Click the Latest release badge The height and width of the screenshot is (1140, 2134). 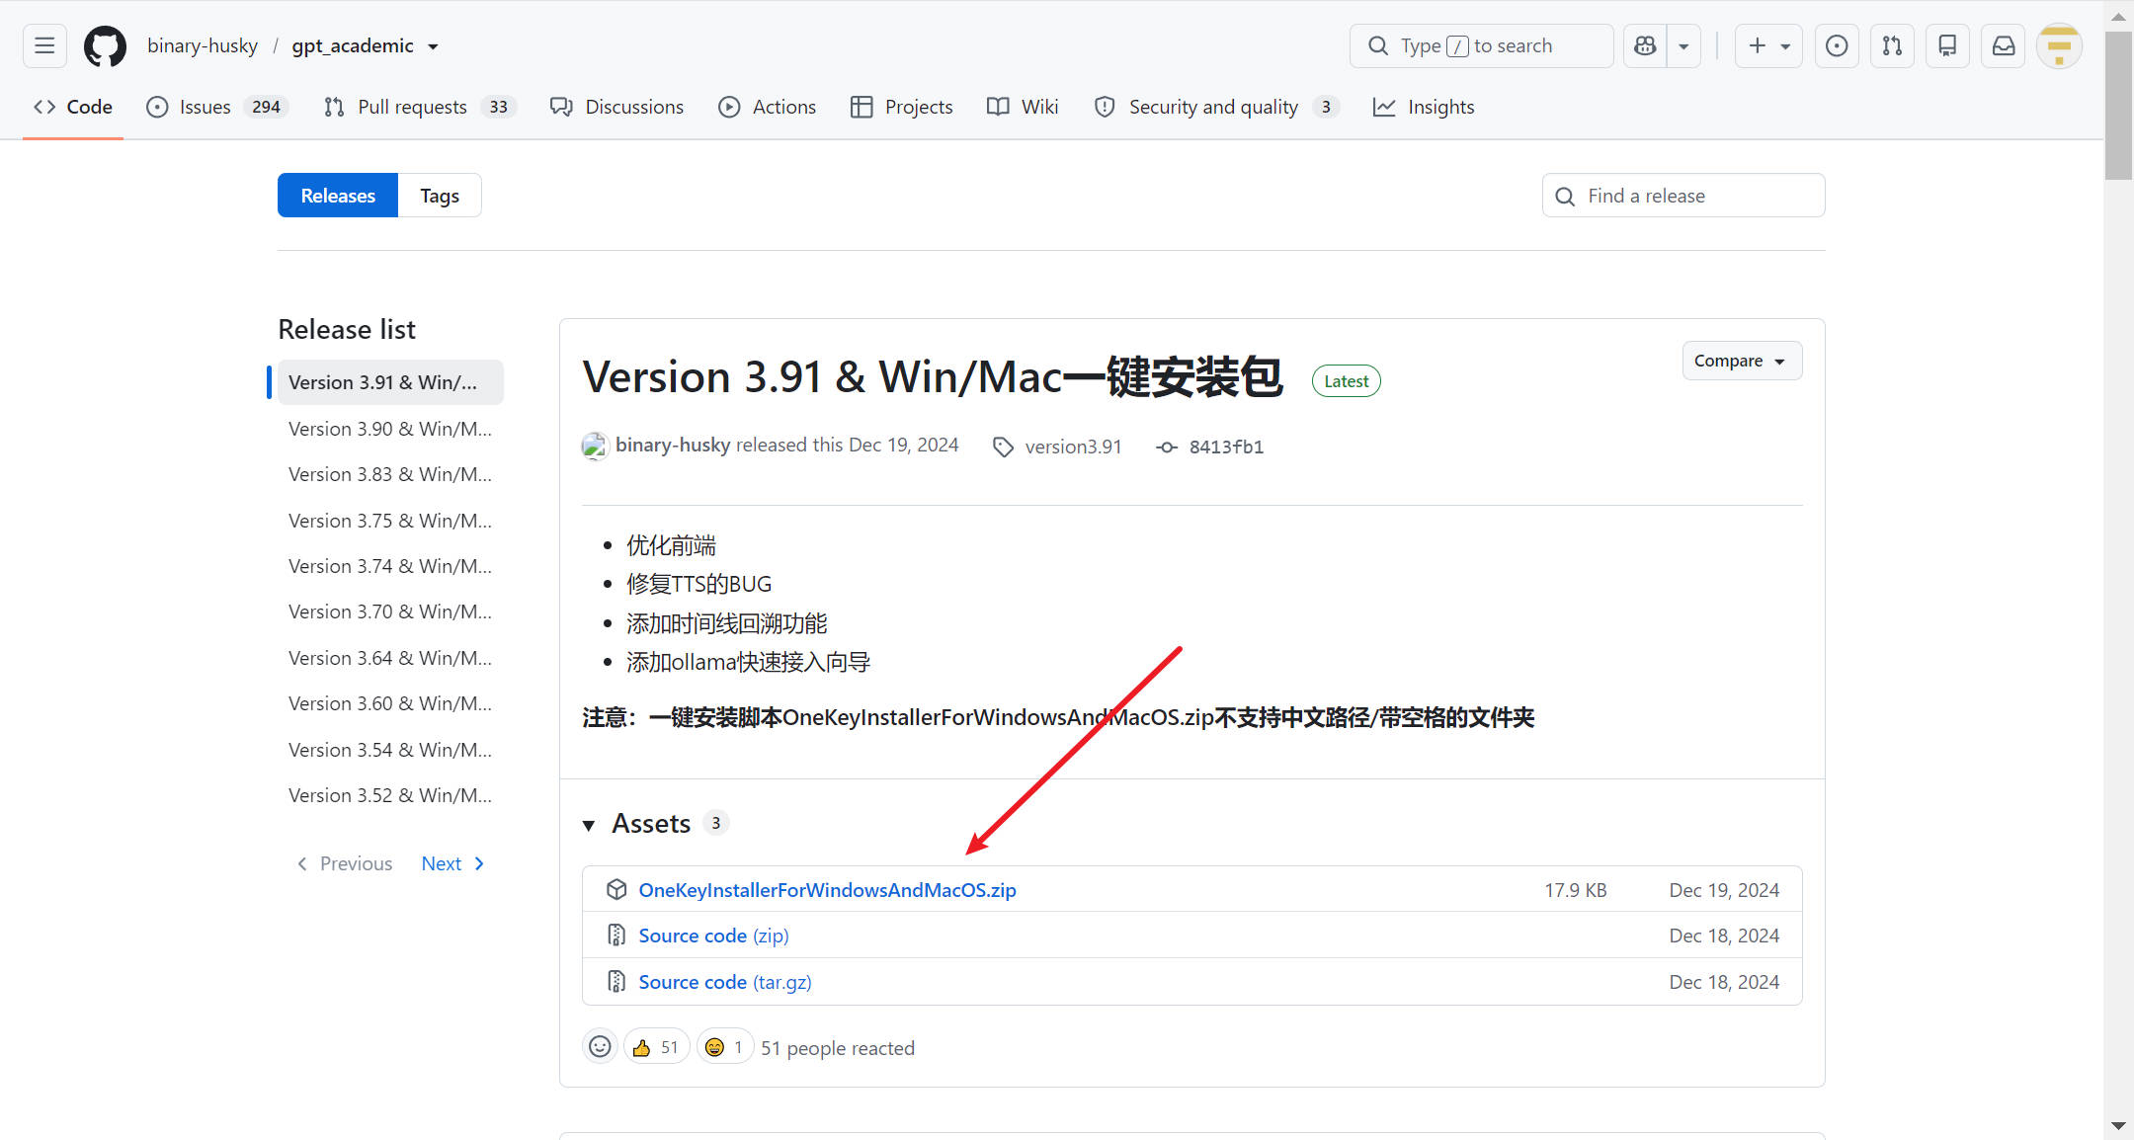pos(1346,381)
